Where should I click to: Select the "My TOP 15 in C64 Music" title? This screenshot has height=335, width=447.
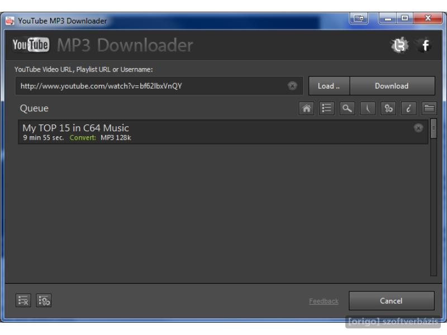[x=75, y=128]
